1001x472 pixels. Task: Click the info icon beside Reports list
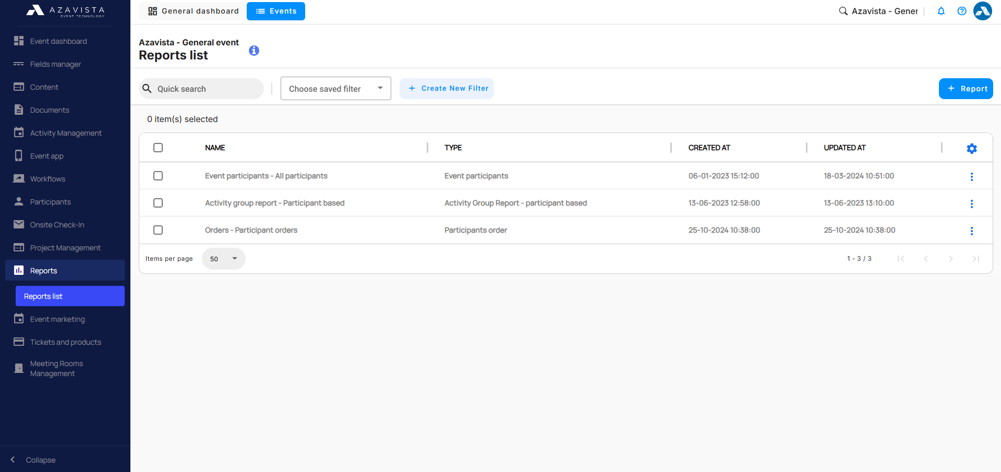(254, 51)
